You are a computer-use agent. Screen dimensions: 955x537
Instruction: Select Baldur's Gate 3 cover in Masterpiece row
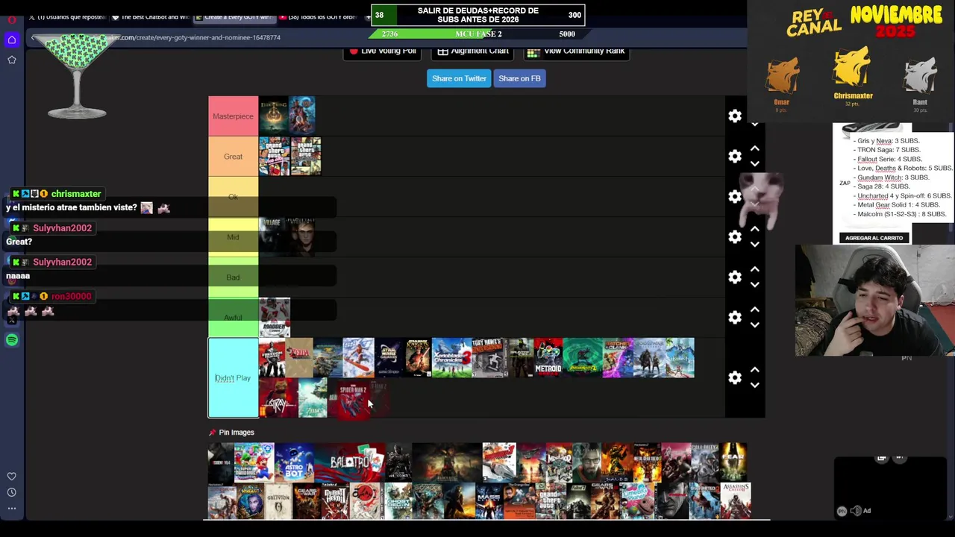point(302,116)
